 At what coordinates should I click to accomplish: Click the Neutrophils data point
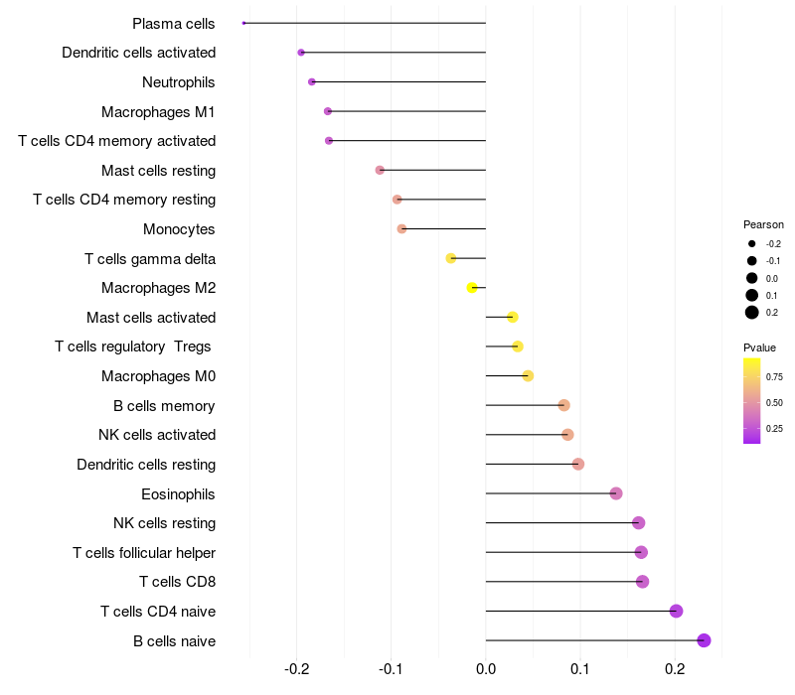click(x=312, y=82)
